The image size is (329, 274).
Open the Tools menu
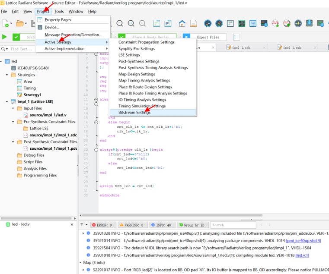coord(59,12)
